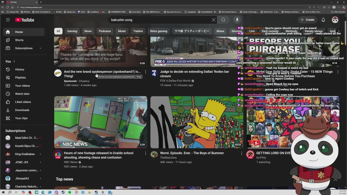The height and width of the screenshot is (195, 347).
Task: Open Its-Pitty live channel avatar
Action: tap(250, 154)
